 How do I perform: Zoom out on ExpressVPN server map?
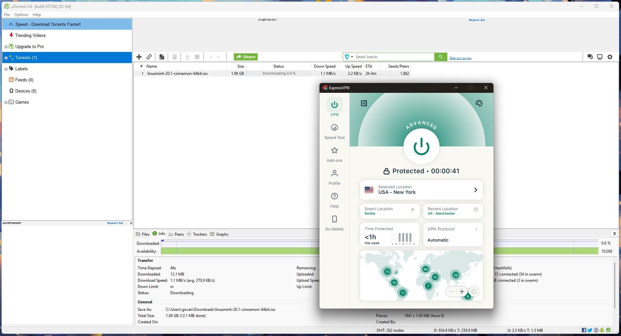(451, 292)
